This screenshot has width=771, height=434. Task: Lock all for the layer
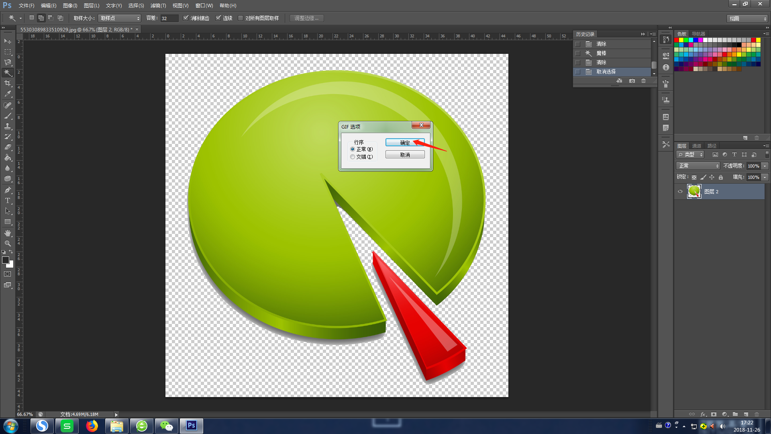[721, 177]
